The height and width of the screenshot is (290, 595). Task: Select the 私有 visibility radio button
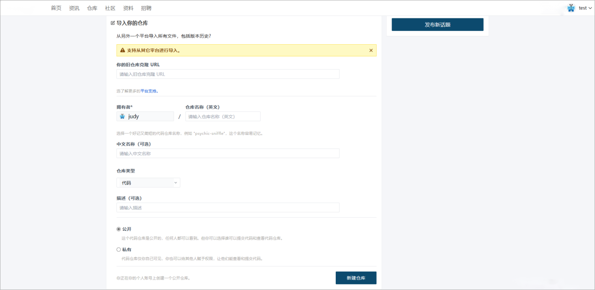119,250
